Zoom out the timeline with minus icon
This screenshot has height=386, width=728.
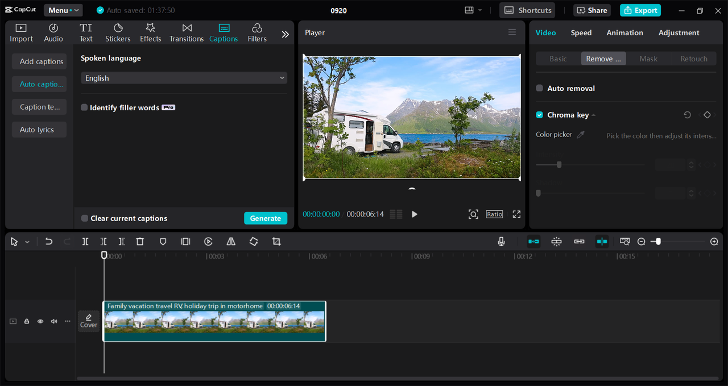click(x=641, y=242)
